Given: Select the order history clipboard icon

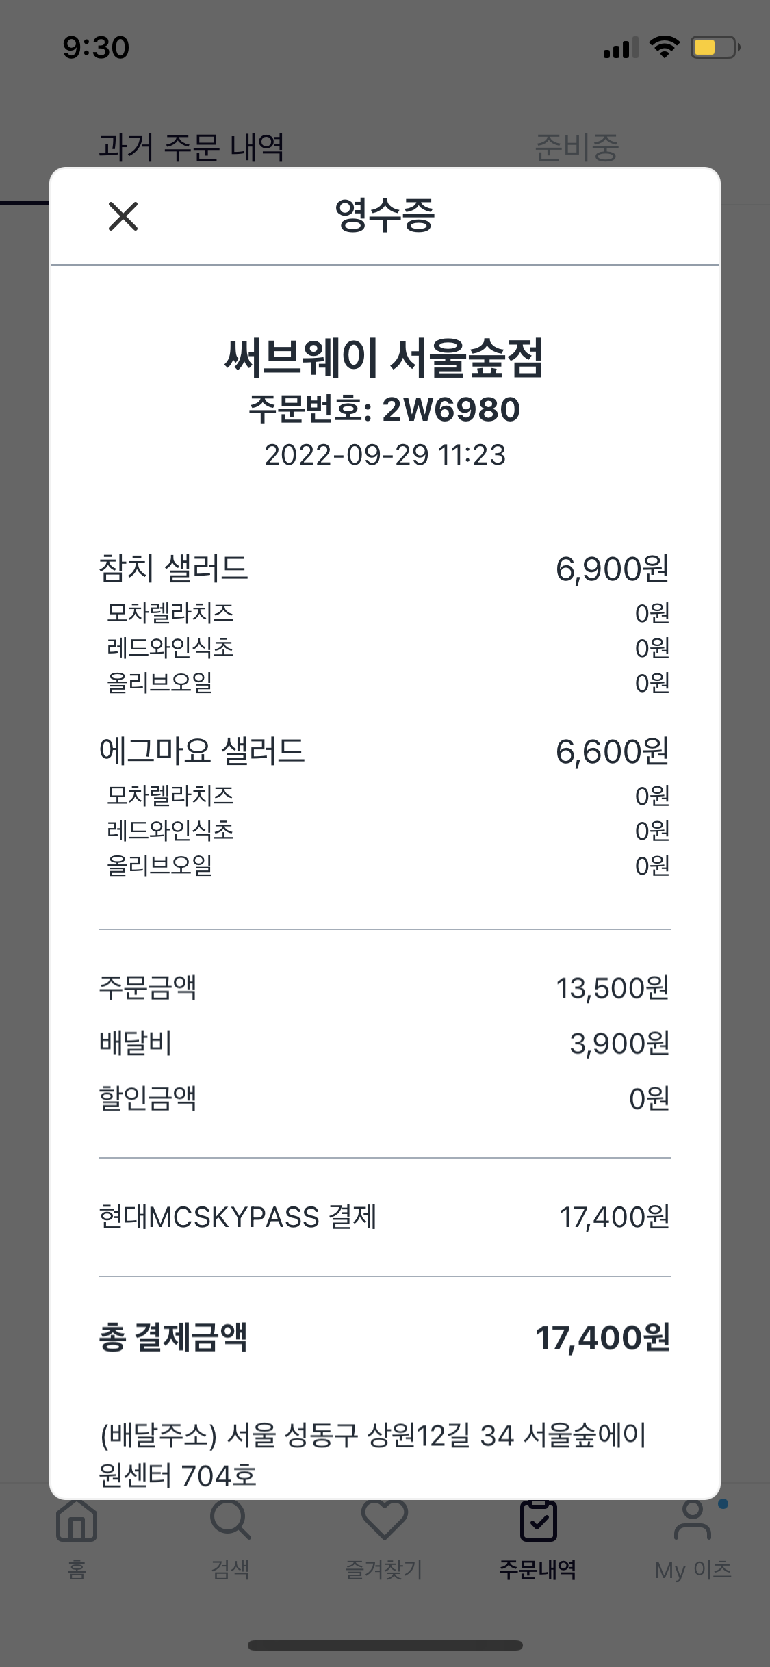Looking at the screenshot, I should 538,1522.
